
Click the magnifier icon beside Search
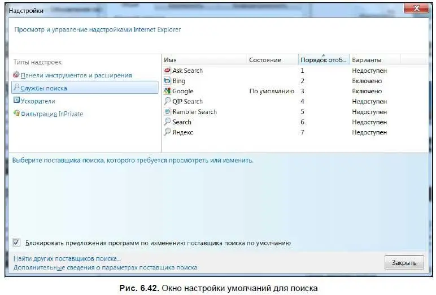pos(167,122)
